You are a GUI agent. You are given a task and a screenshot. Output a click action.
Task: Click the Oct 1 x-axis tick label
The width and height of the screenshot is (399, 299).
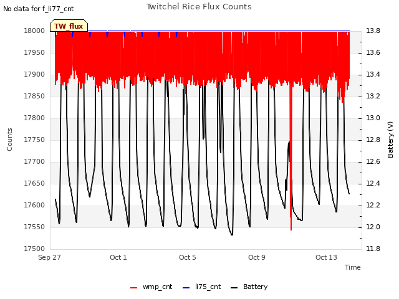(118, 257)
